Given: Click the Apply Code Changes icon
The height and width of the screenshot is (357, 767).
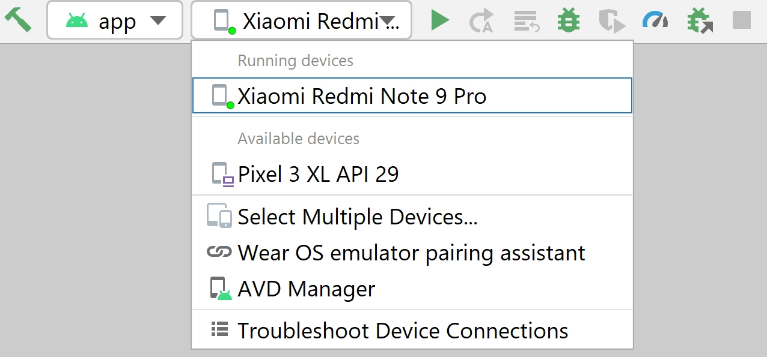Looking at the screenshot, I should [x=527, y=21].
